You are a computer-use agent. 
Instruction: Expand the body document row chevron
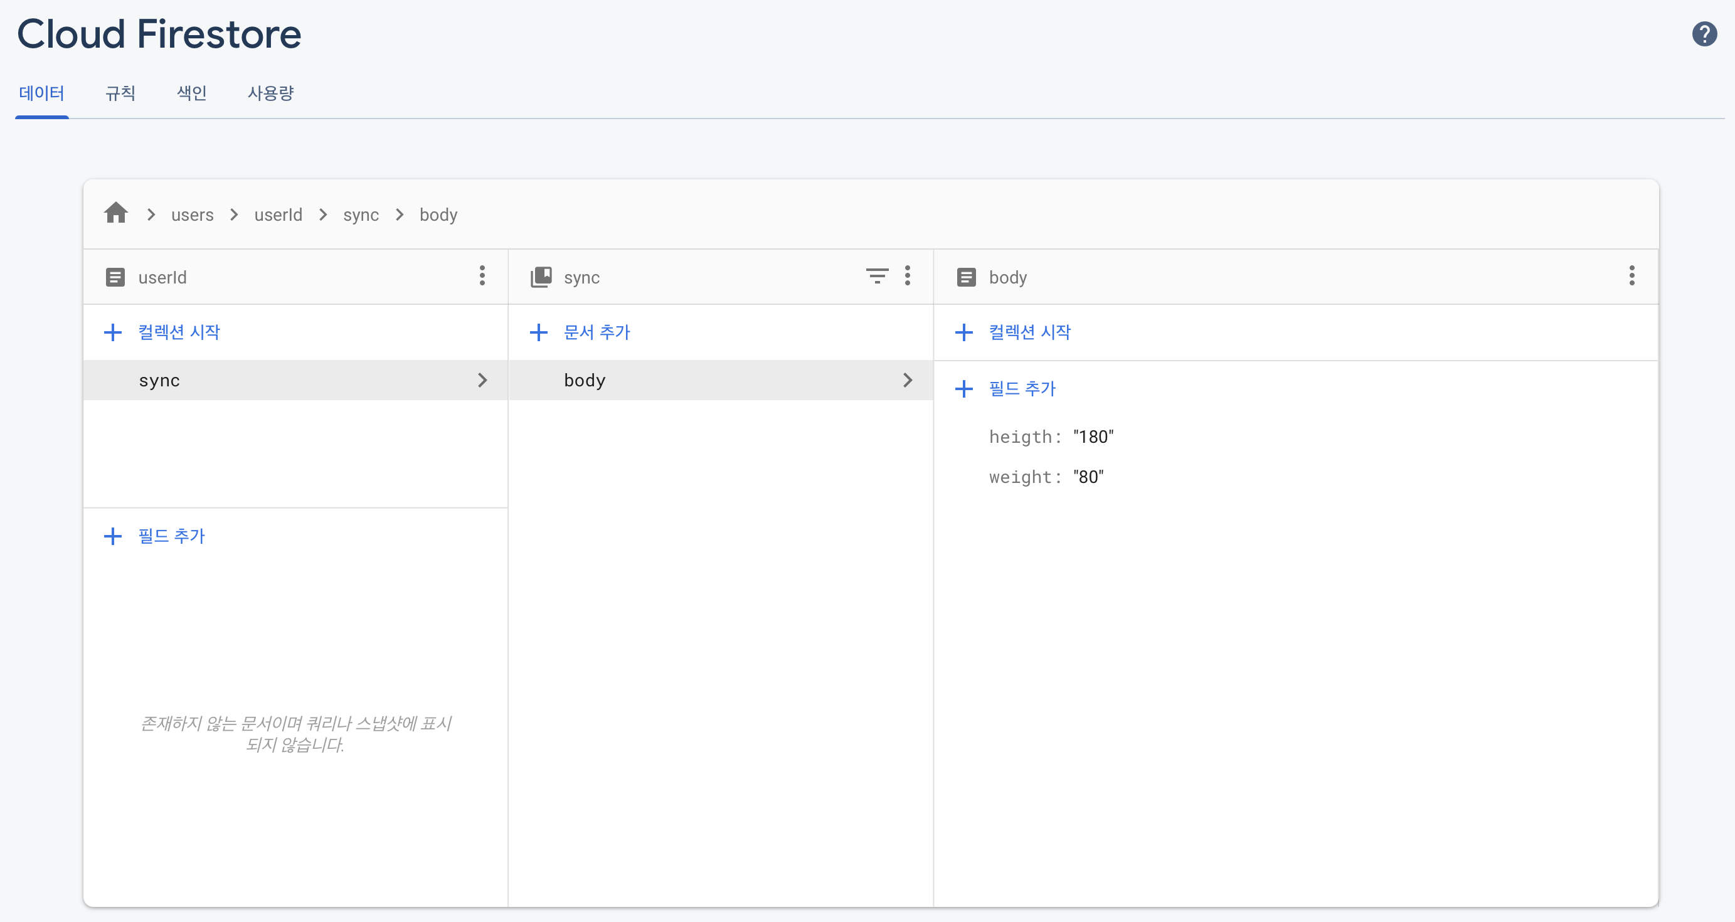tap(907, 381)
